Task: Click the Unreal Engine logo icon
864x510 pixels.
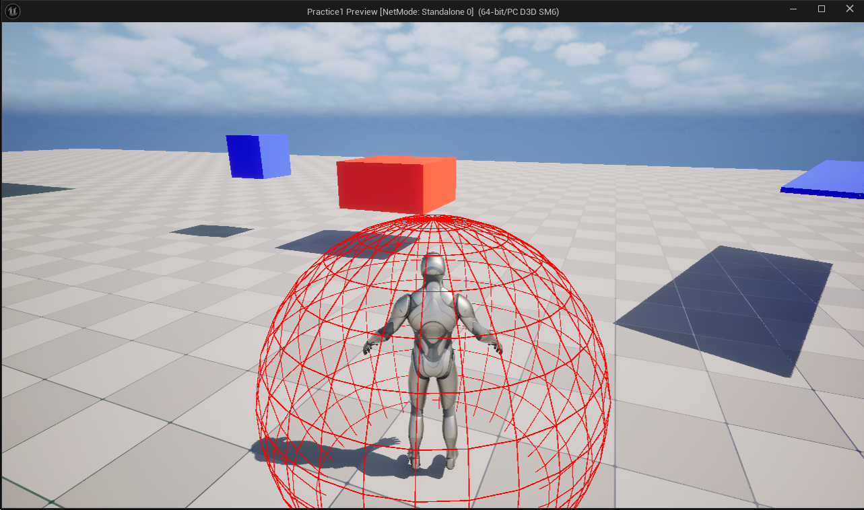Action: pyautogui.click(x=12, y=11)
